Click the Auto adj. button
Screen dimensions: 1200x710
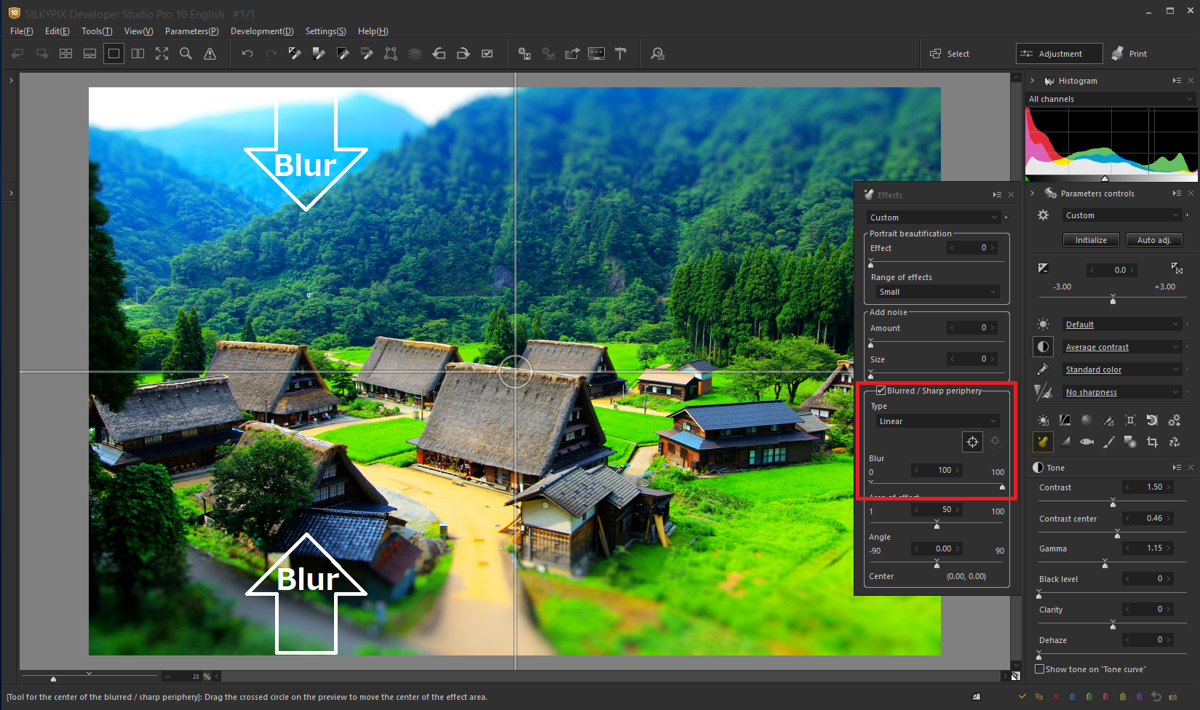pyautogui.click(x=1154, y=240)
